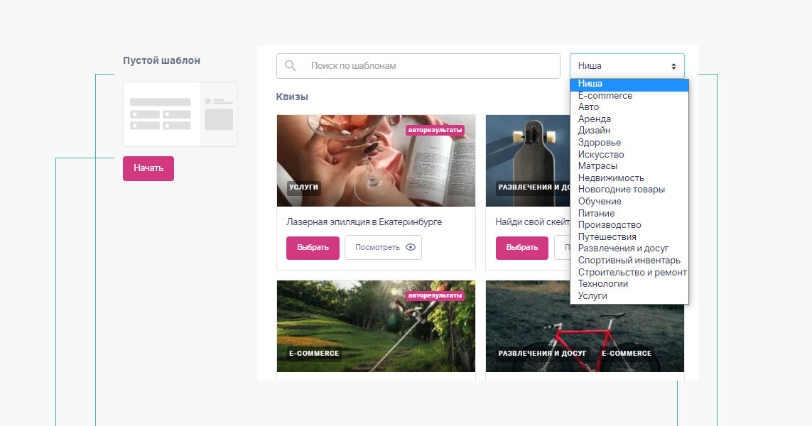Image resolution: width=812 pixels, height=426 pixels.
Task: Click the Пустой шаблон heading
Action: click(161, 60)
